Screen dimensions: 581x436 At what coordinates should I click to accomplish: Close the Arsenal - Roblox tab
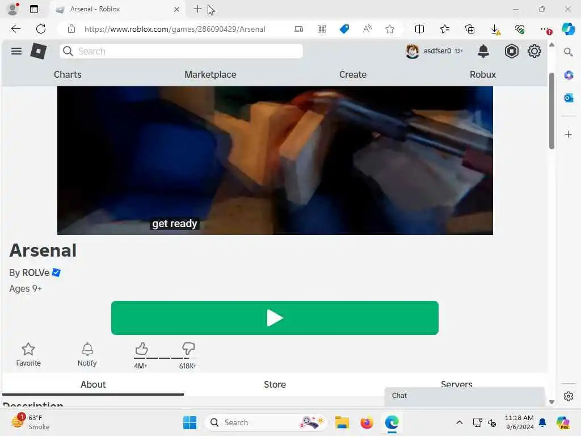tap(177, 9)
